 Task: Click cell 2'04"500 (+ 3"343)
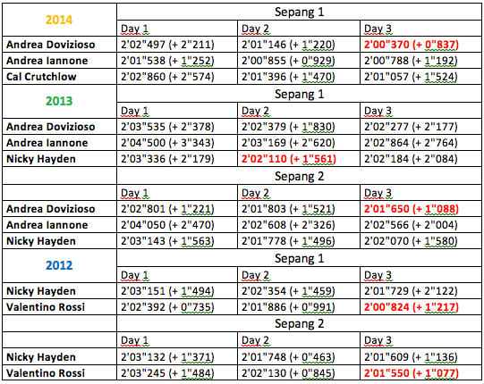pyautogui.click(x=177, y=143)
